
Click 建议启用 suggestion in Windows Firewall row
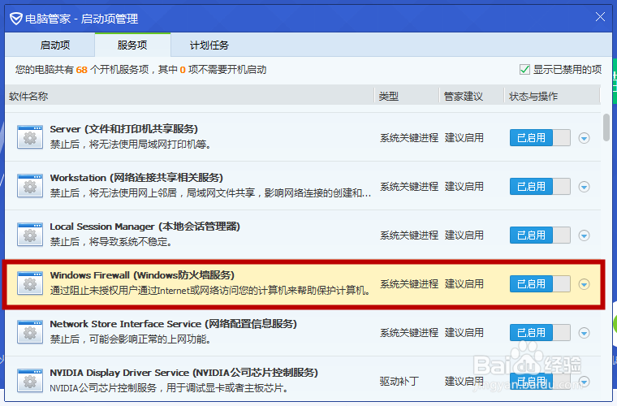[x=464, y=284]
